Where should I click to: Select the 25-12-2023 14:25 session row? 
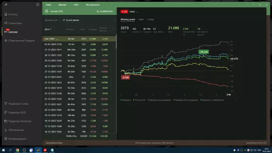(79, 82)
